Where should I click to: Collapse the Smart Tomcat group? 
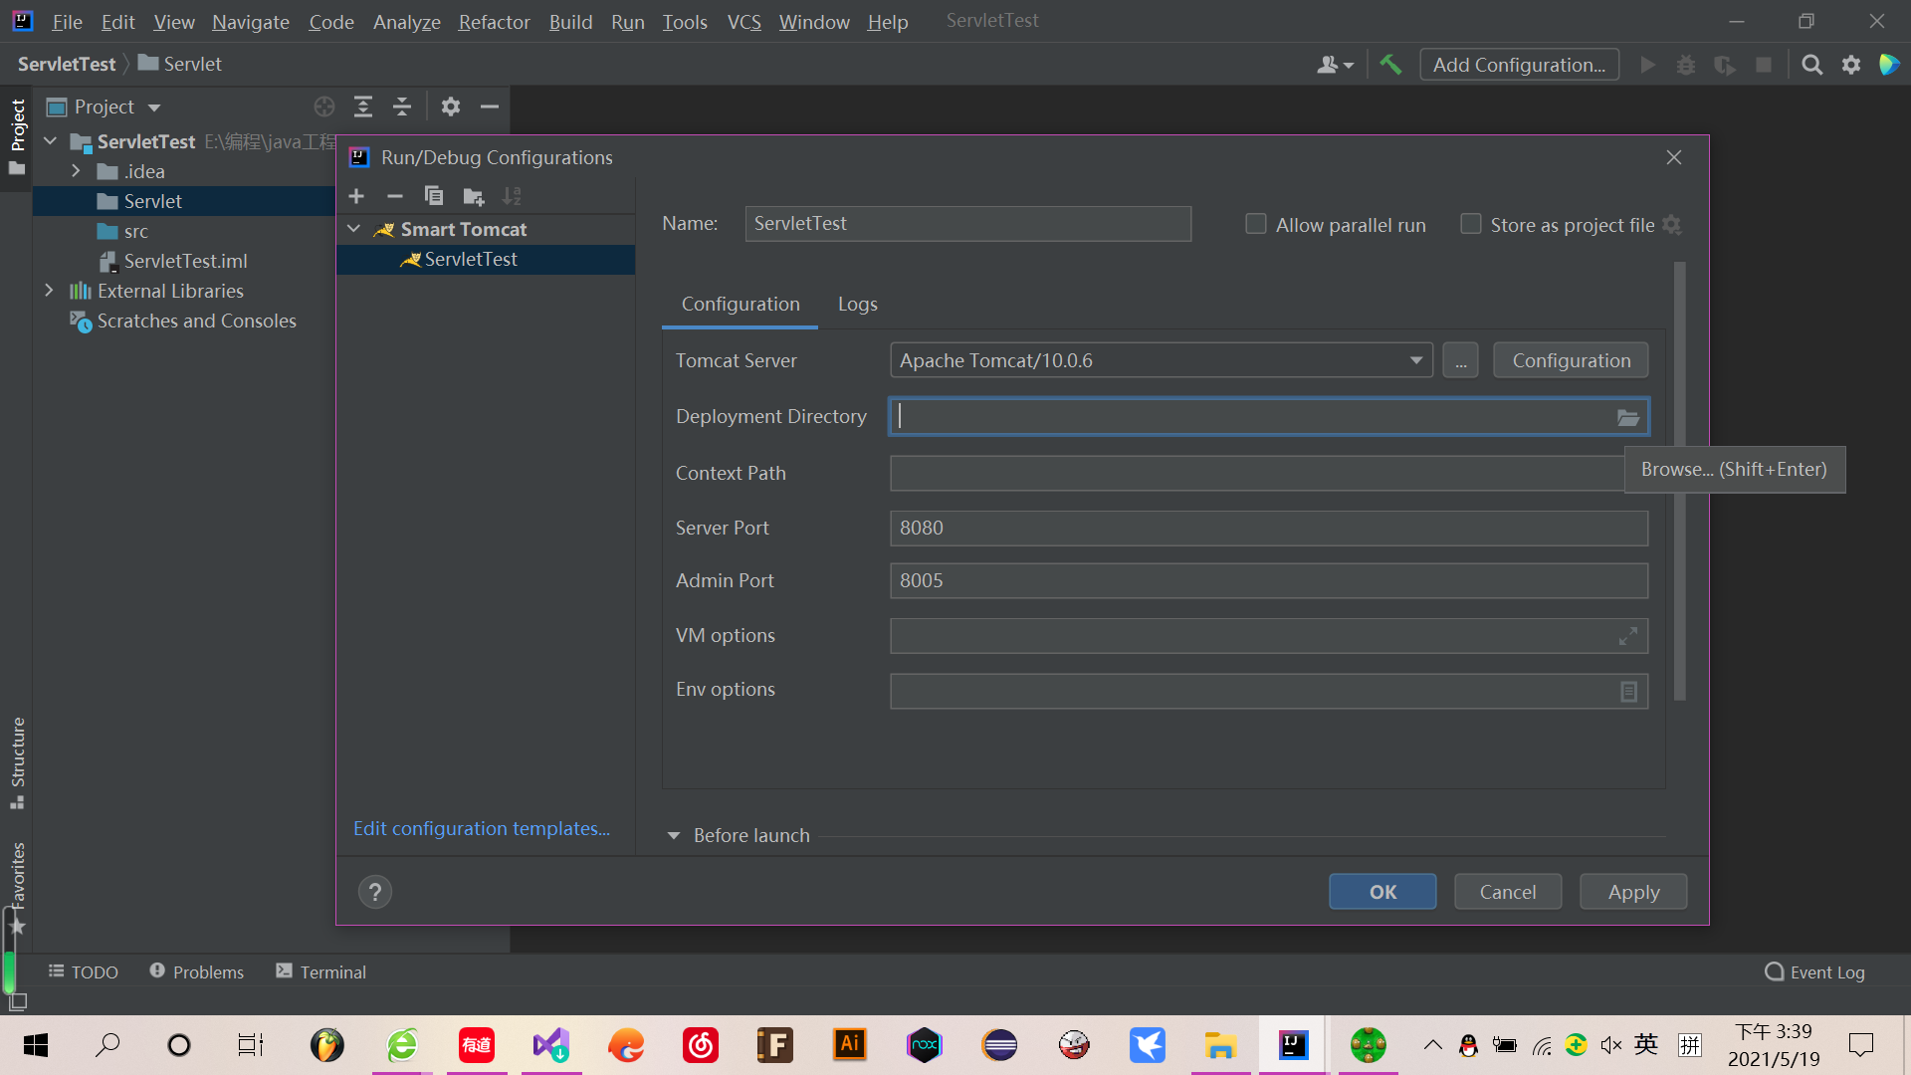click(352, 228)
